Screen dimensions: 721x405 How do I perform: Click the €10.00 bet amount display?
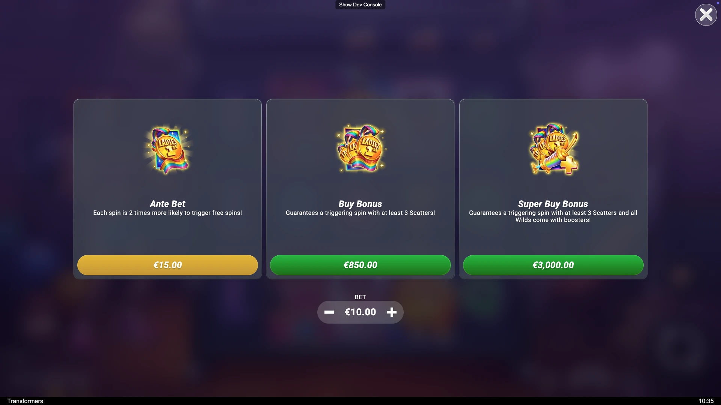point(360,312)
